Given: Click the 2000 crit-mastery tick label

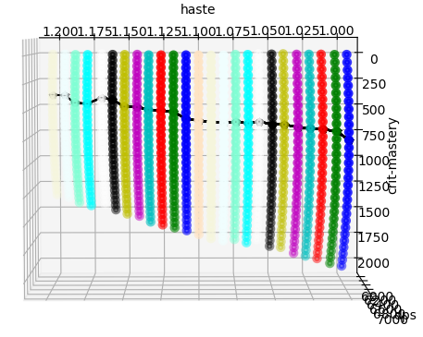Looking at the screenshot, I should 374,263.
